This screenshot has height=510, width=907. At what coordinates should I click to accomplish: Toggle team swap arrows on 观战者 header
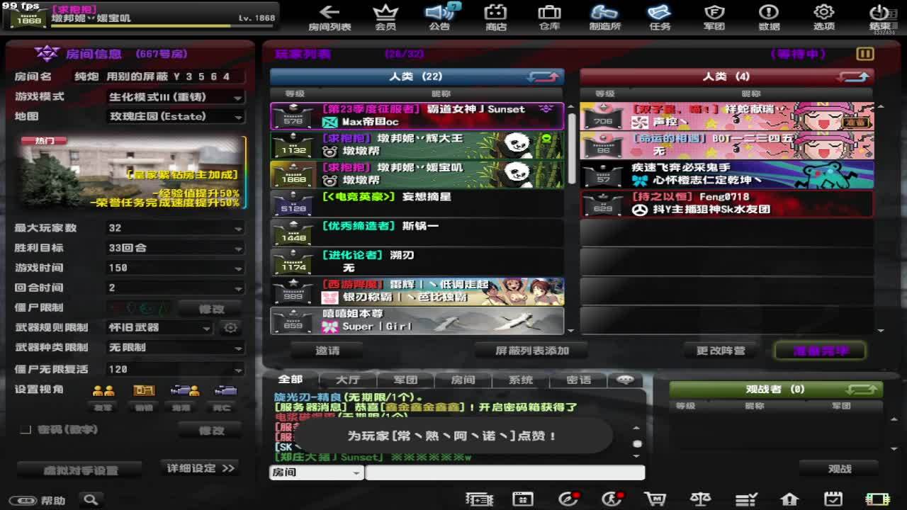pos(861,390)
